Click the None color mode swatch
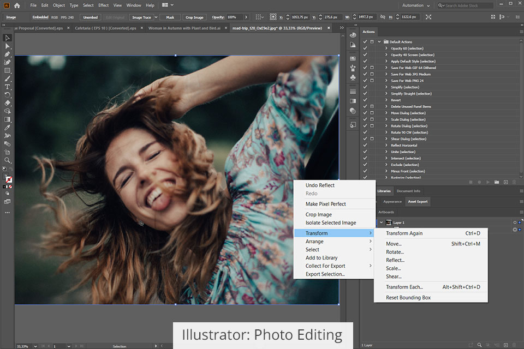The height and width of the screenshot is (349, 524). (x=10, y=186)
